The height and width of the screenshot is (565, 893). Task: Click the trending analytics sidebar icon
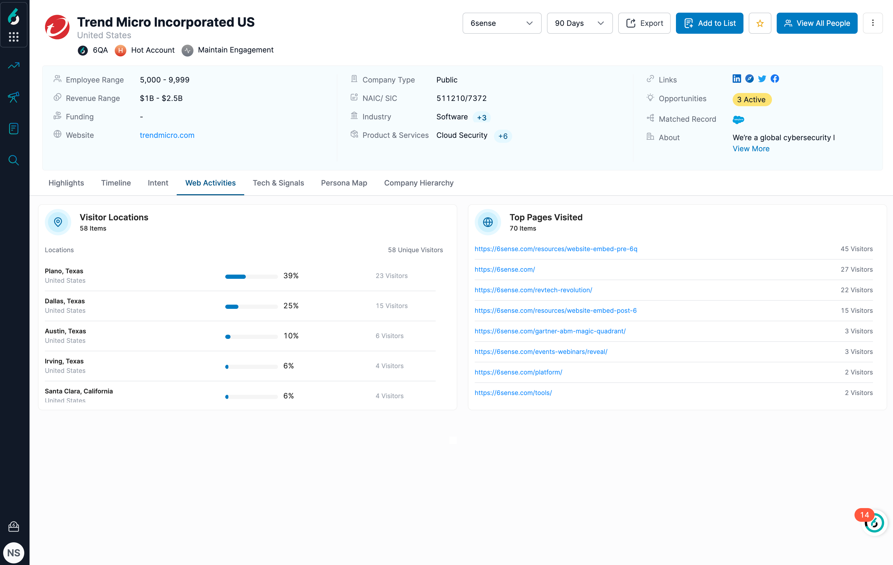[x=14, y=66]
